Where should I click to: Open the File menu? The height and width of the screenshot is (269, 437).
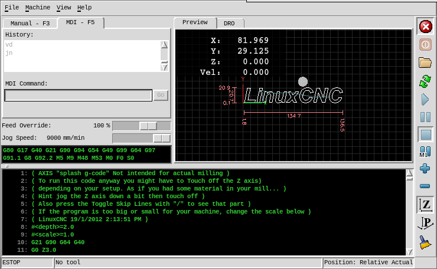pos(12,8)
